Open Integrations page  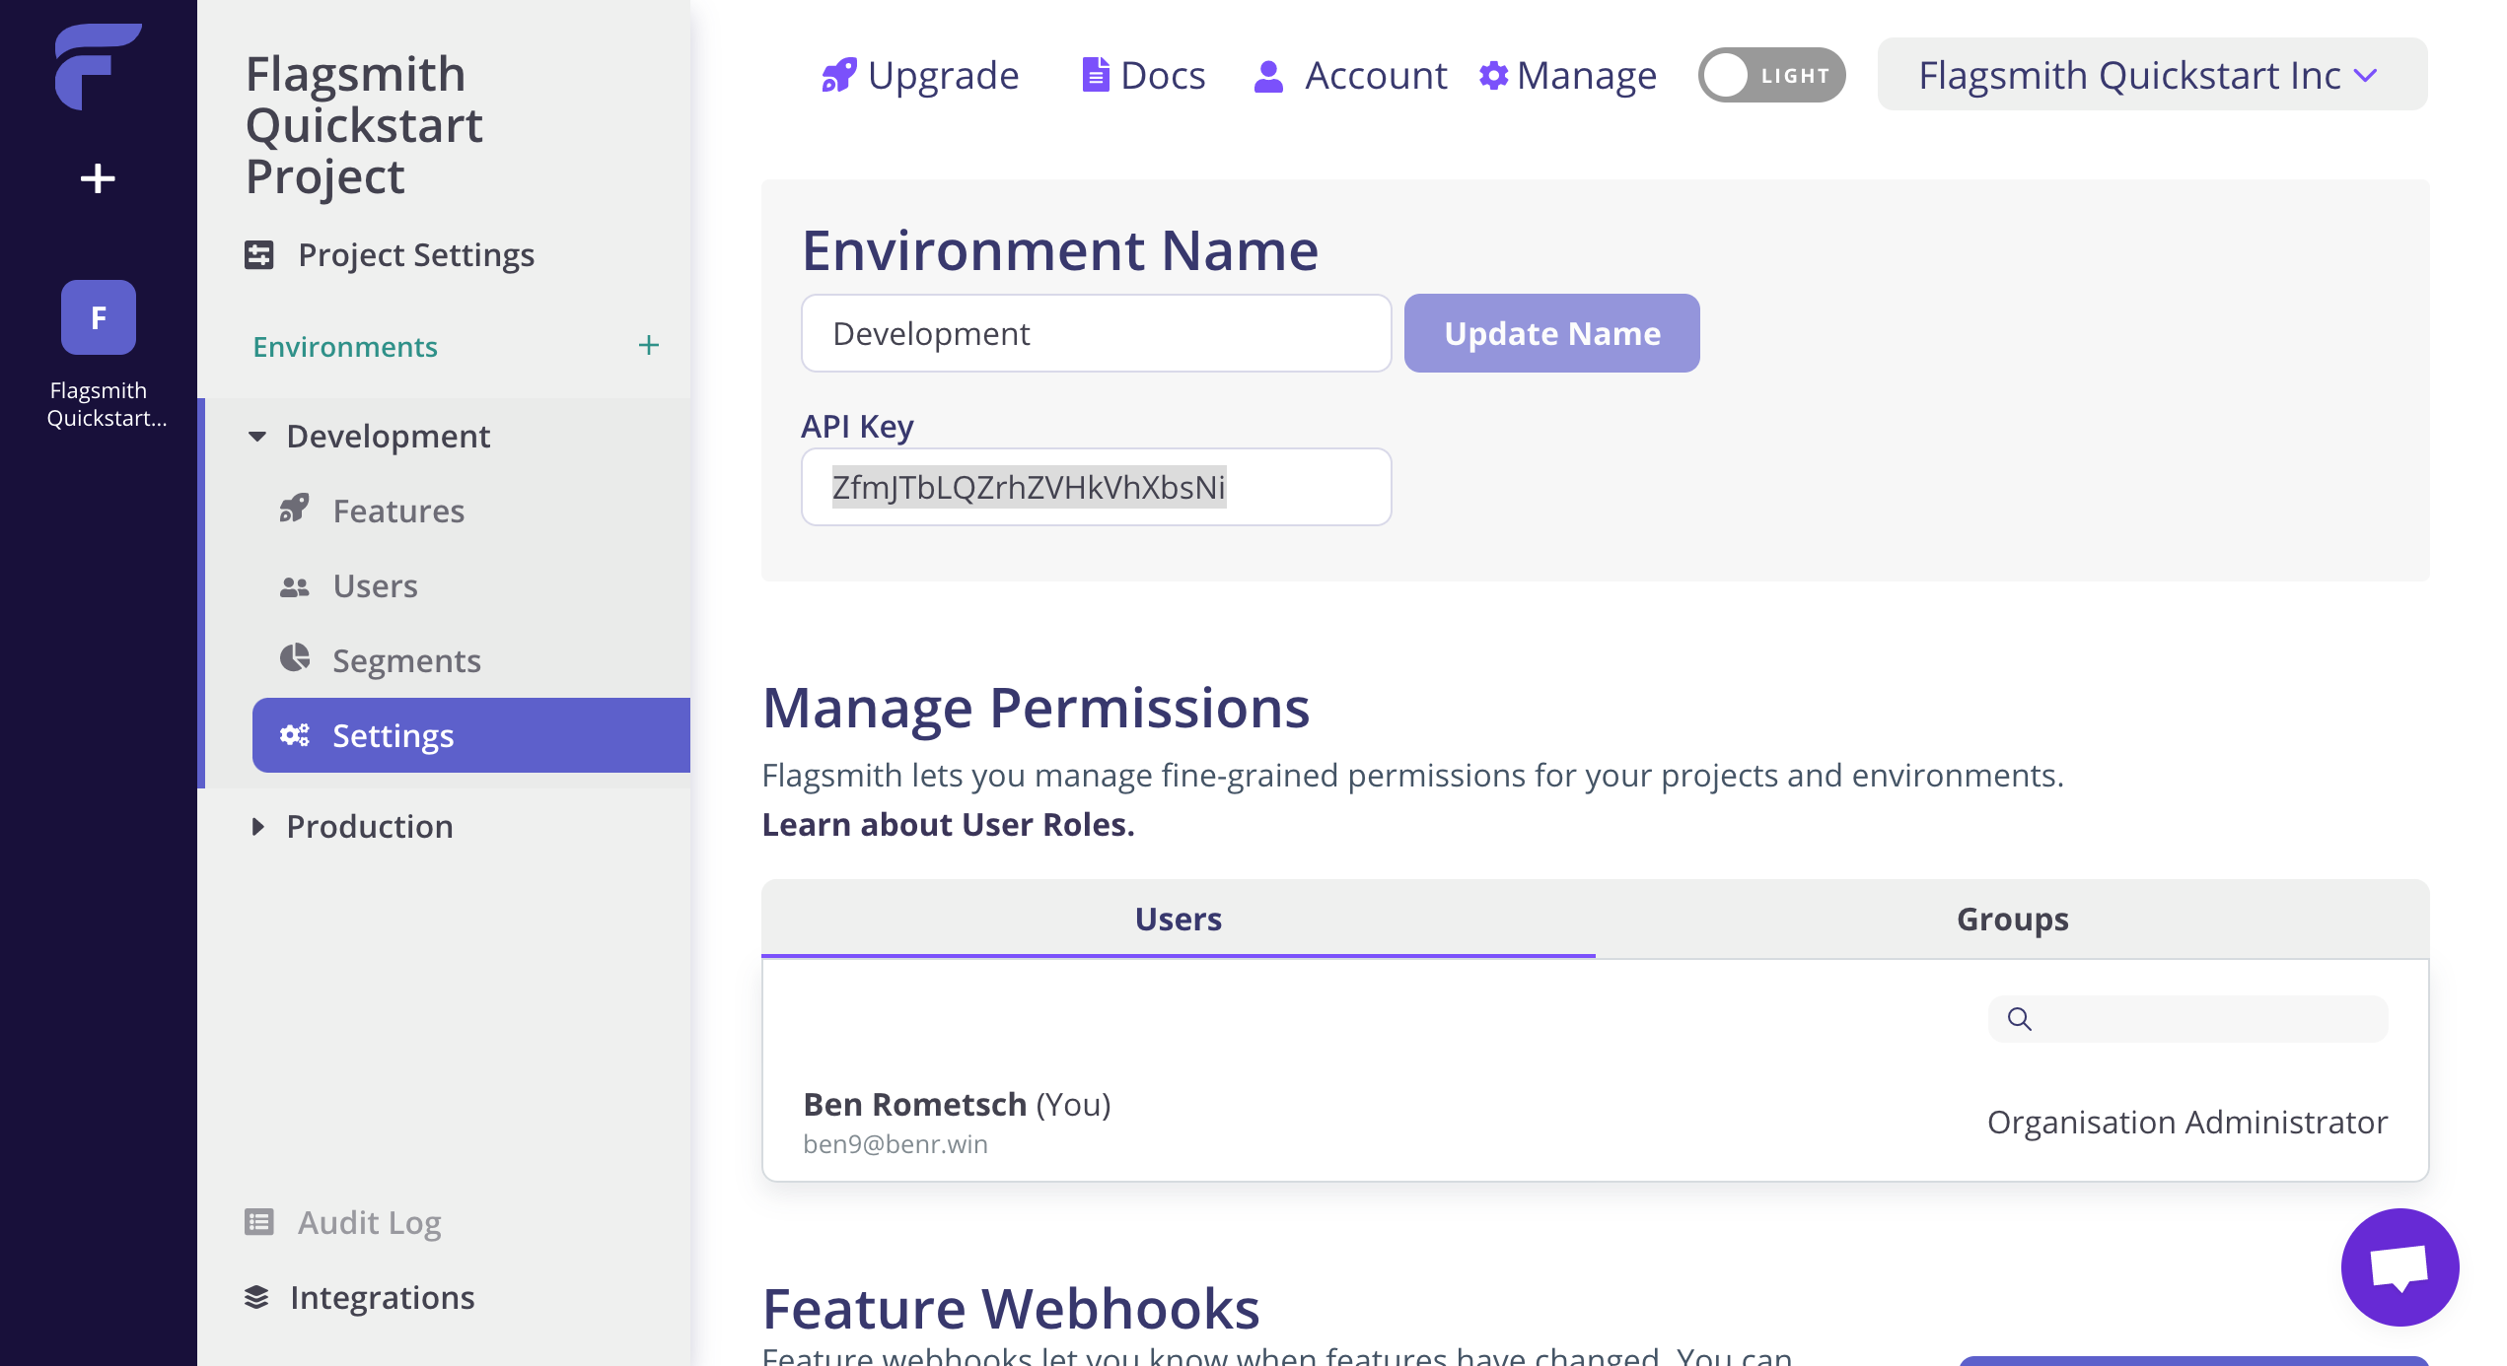click(x=382, y=1297)
